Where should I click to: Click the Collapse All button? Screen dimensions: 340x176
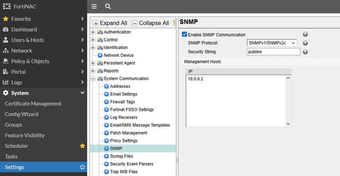(x=150, y=23)
